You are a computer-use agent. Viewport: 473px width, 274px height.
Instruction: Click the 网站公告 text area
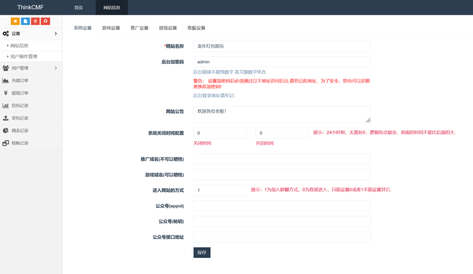point(282,114)
